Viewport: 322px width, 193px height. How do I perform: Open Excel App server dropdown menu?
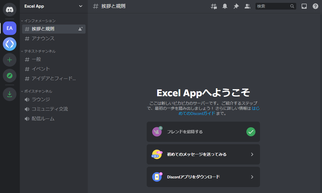(81, 6)
